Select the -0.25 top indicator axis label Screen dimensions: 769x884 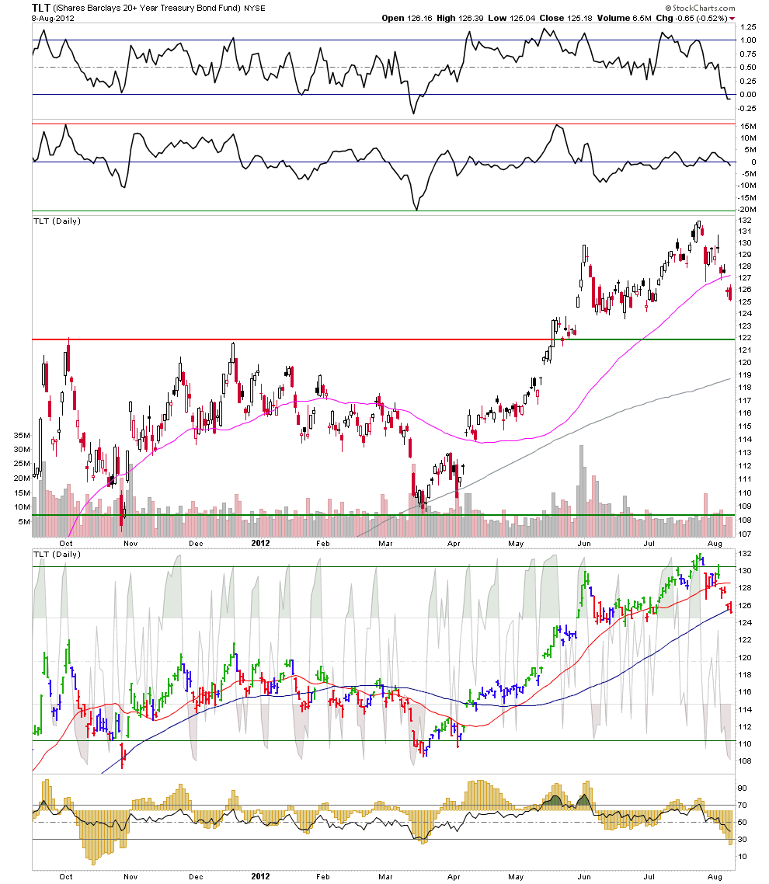(x=747, y=108)
